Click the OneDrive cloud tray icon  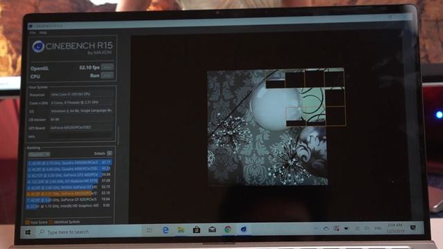pos(326,229)
